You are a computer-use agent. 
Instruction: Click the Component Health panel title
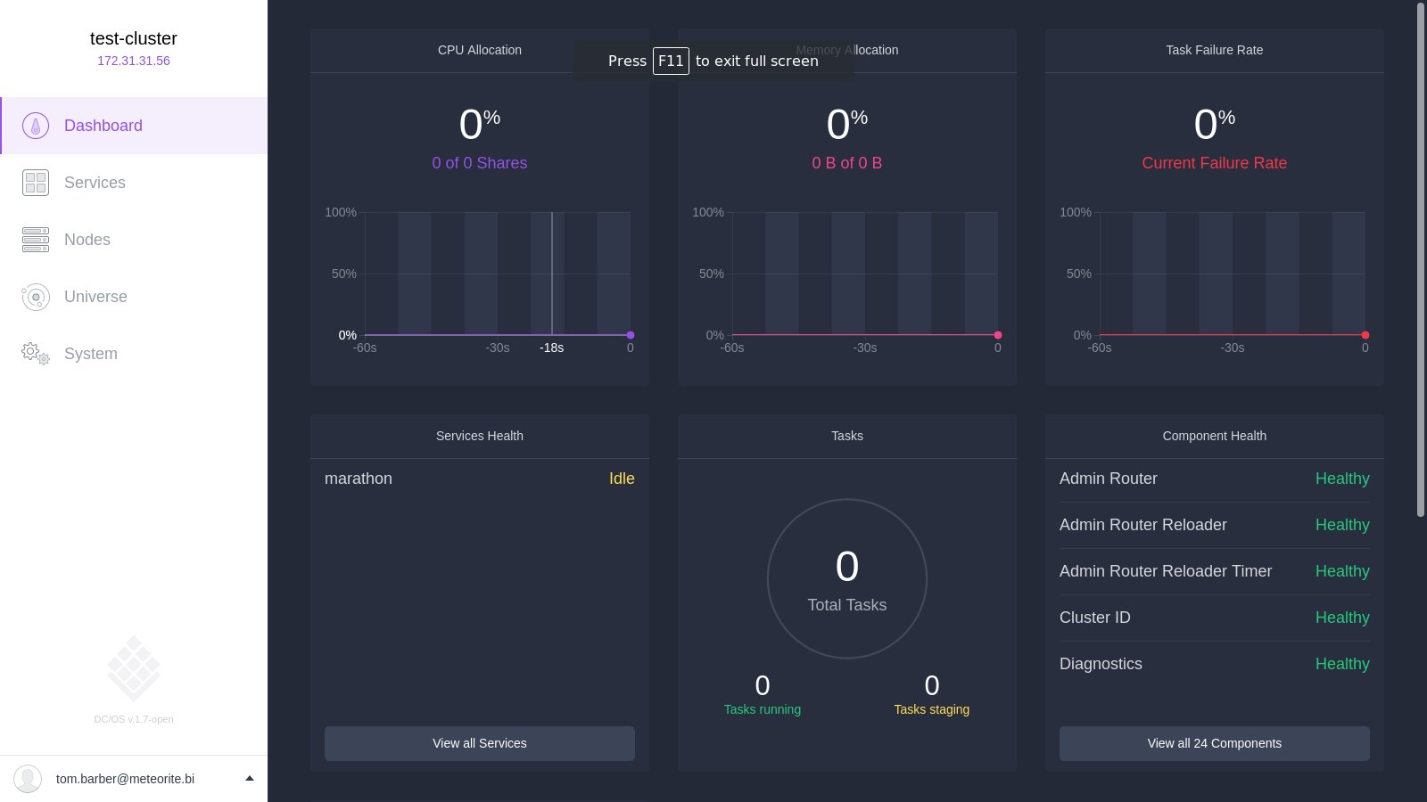pos(1215,436)
